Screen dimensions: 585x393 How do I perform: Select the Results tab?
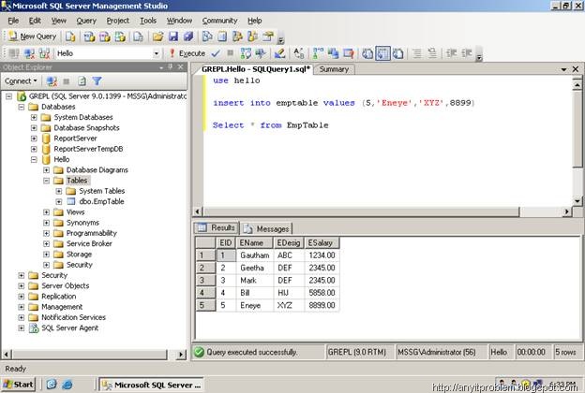click(217, 227)
